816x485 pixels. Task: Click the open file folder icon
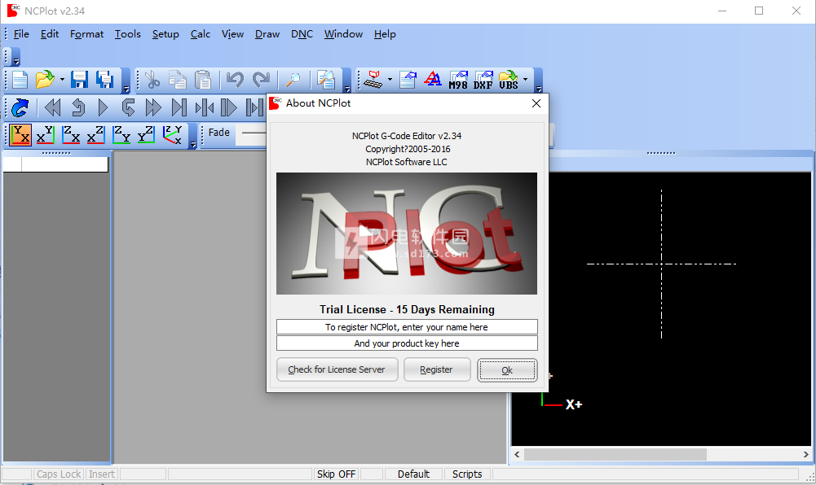[45, 80]
